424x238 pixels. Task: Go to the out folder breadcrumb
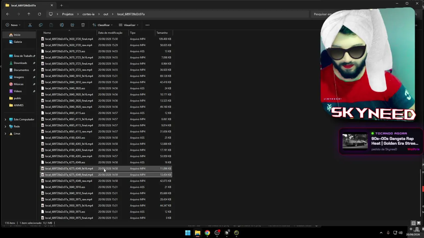tap(106, 14)
